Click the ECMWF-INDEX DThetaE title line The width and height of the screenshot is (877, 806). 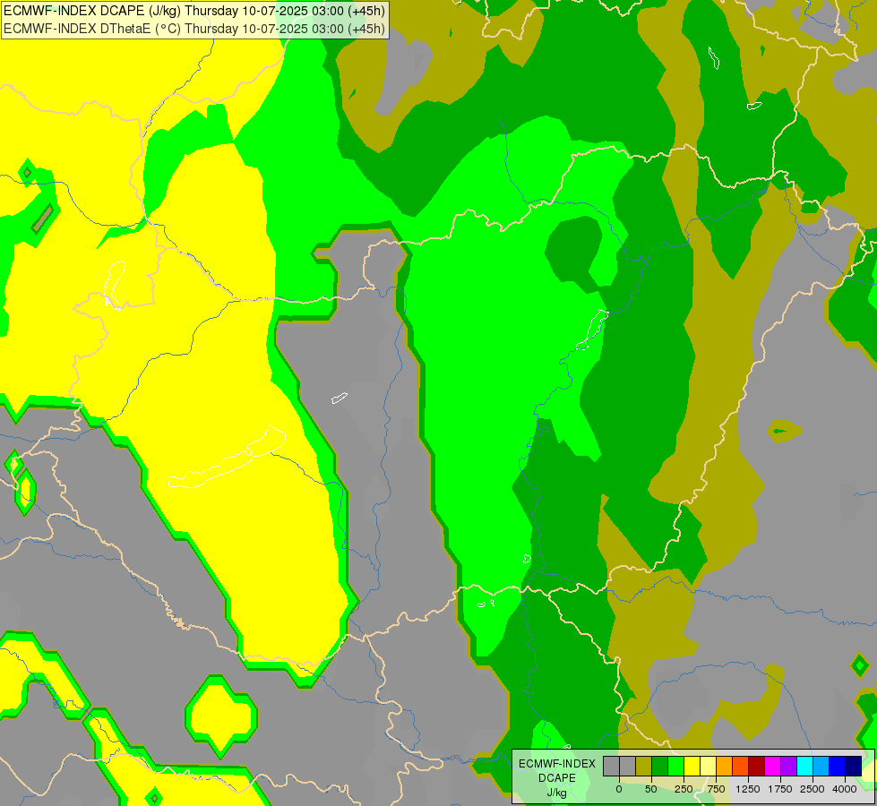pos(194,29)
